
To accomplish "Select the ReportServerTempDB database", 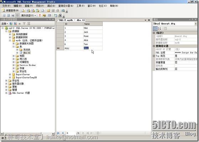I will (x=26, y=77).
